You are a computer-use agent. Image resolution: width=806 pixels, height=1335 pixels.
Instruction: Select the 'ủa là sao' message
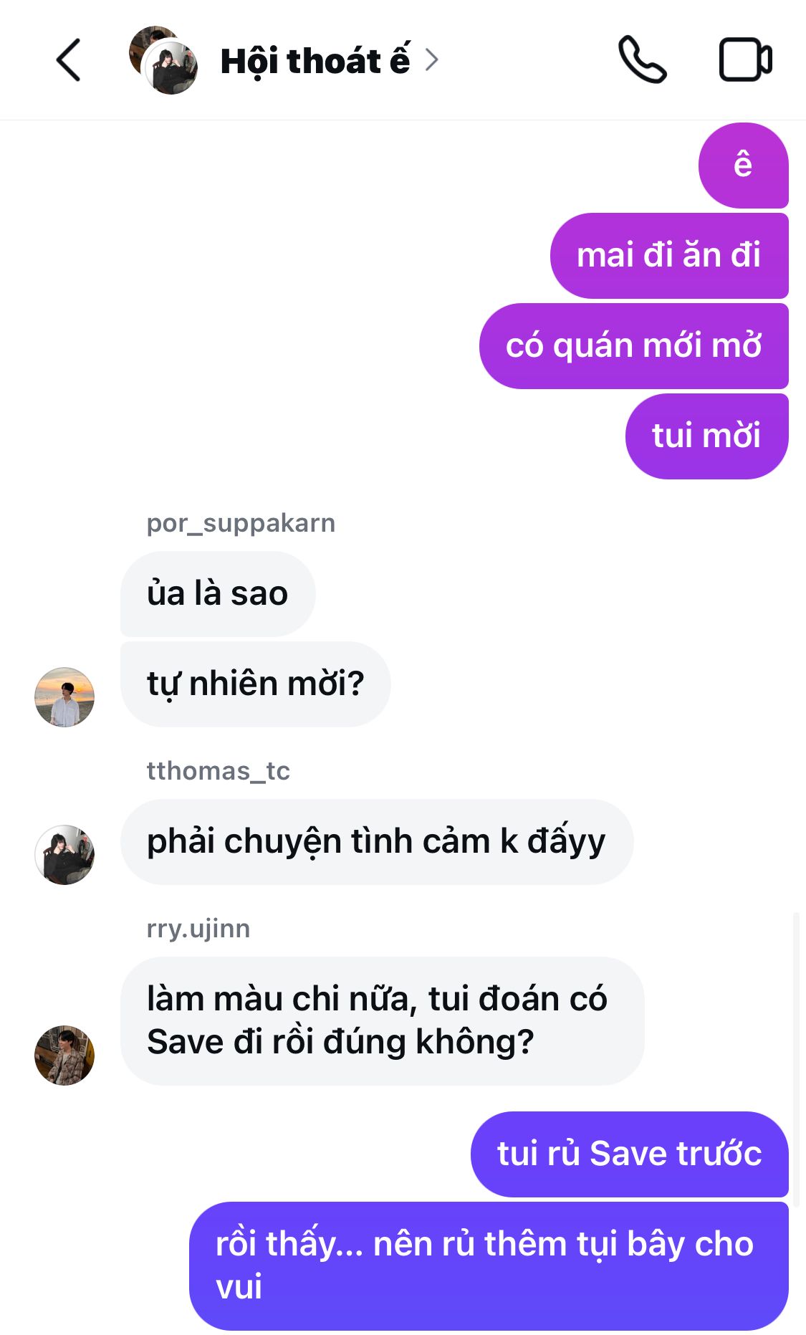(x=218, y=594)
